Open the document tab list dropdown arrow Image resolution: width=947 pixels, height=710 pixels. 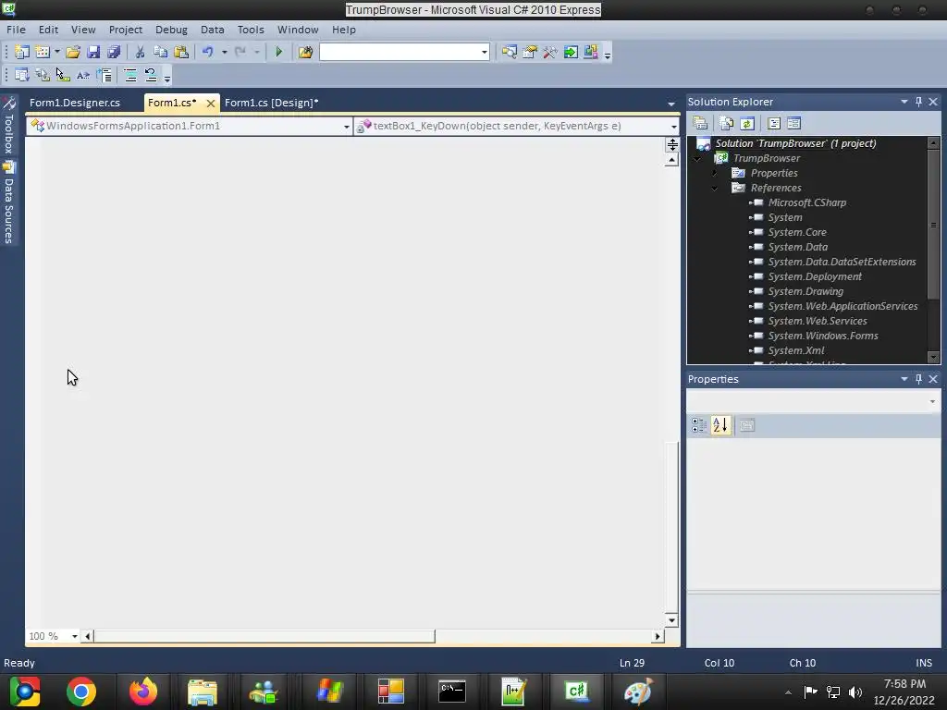pyautogui.click(x=671, y=104)
